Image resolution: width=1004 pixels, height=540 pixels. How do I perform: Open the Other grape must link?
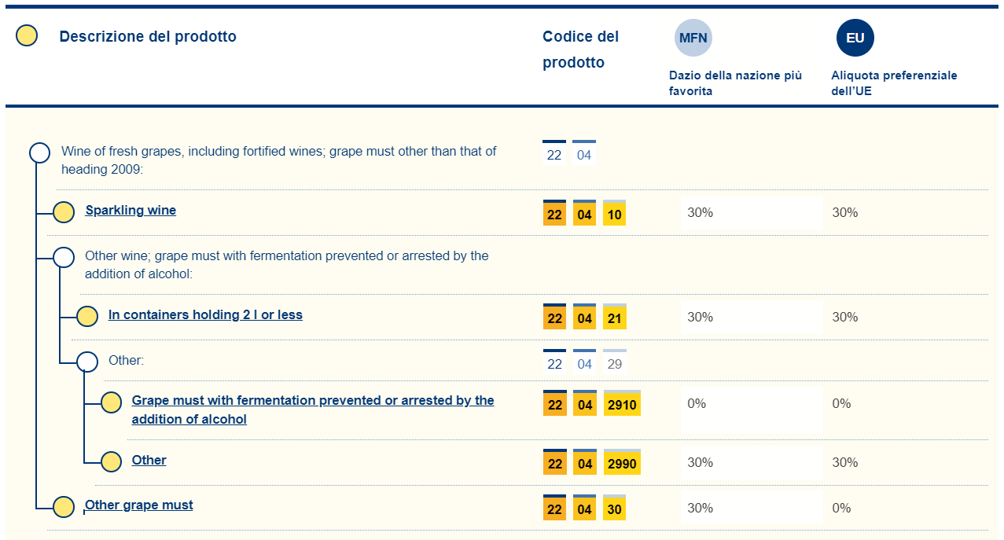pyautogui.click(x=139, y=505)
